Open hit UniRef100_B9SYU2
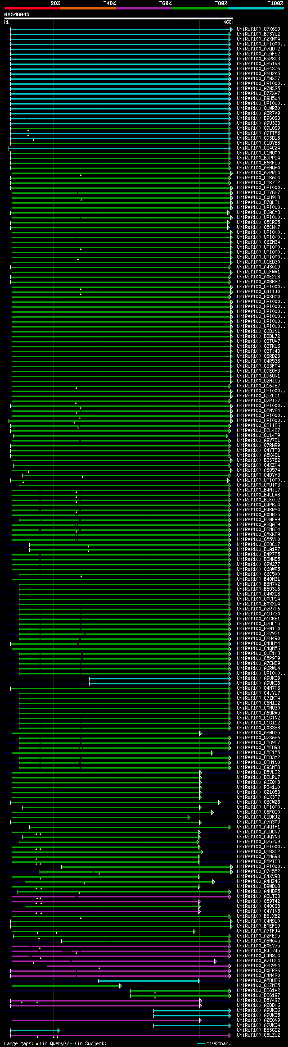This screenshot has height=1047, width=288. click(x=258, y=34)
